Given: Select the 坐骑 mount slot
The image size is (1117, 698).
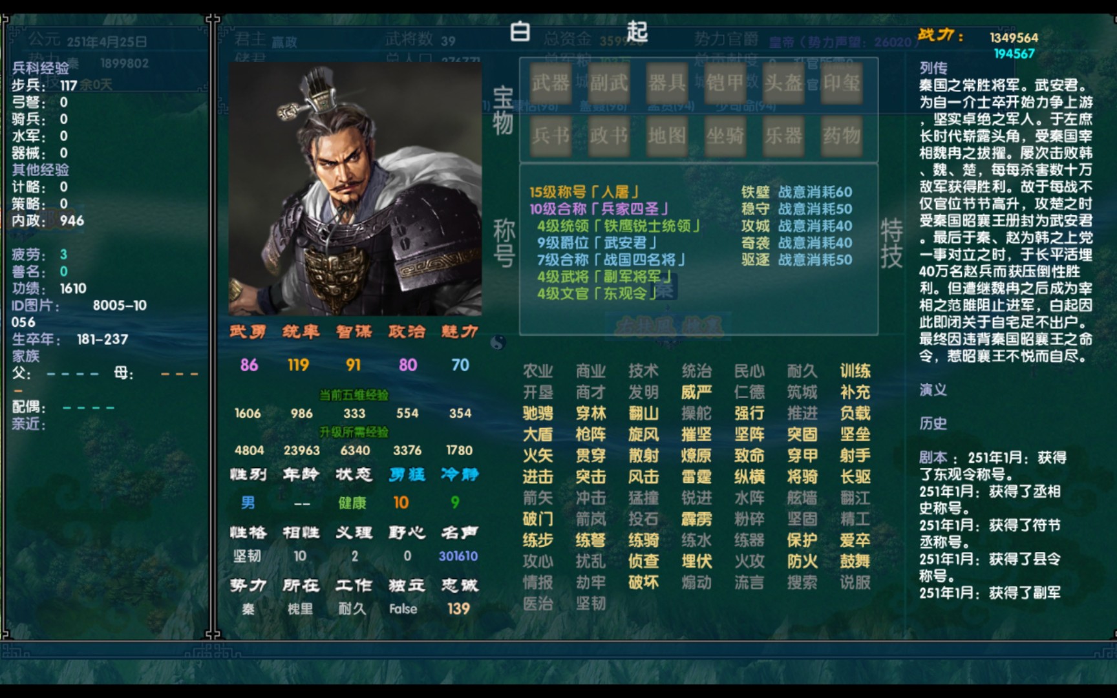Looking at the screenshot, I should [725, 136].
